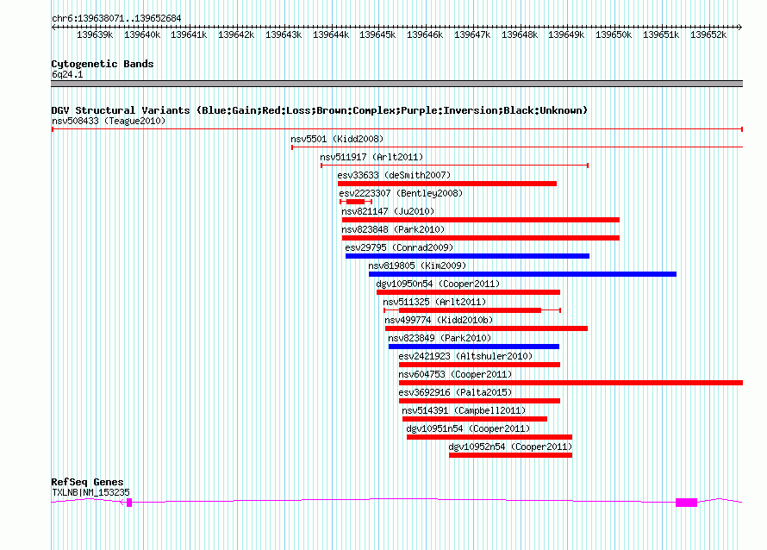Image resolution: width=767 pixels, height=550 pixels.
Task: Click the 139650k ruler tick label
Action: (614, 35)
